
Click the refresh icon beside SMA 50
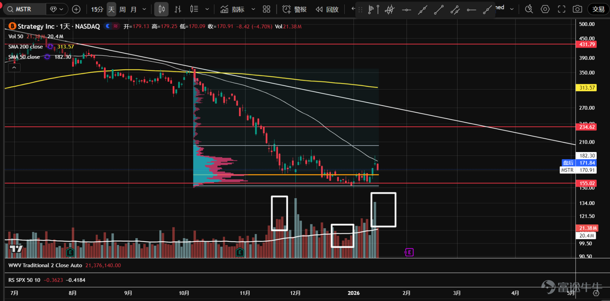(x=47, y=57)
